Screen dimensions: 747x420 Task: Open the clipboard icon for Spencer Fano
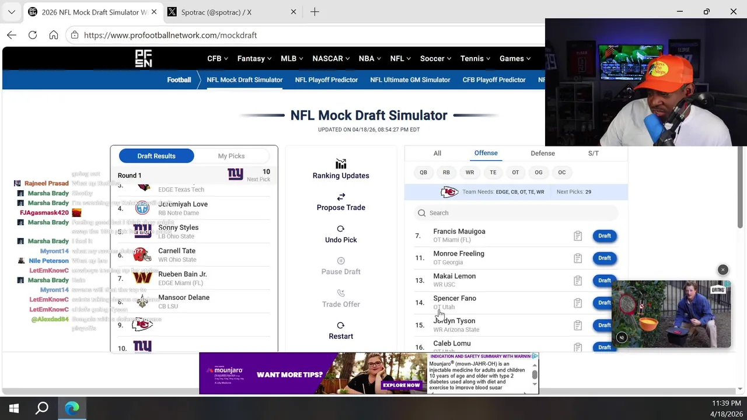(x=578, y=303)
